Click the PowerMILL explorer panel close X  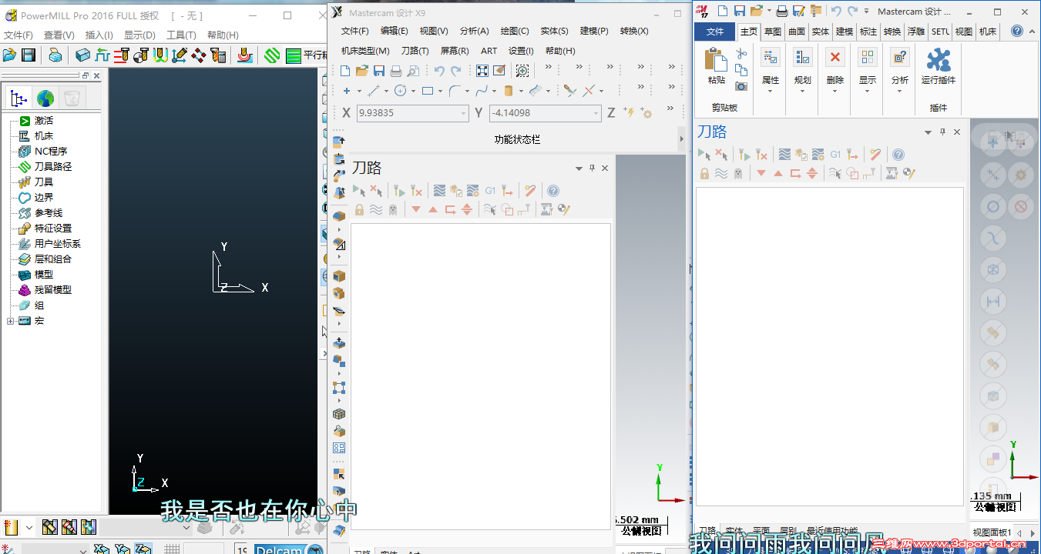tap(96, 75)
